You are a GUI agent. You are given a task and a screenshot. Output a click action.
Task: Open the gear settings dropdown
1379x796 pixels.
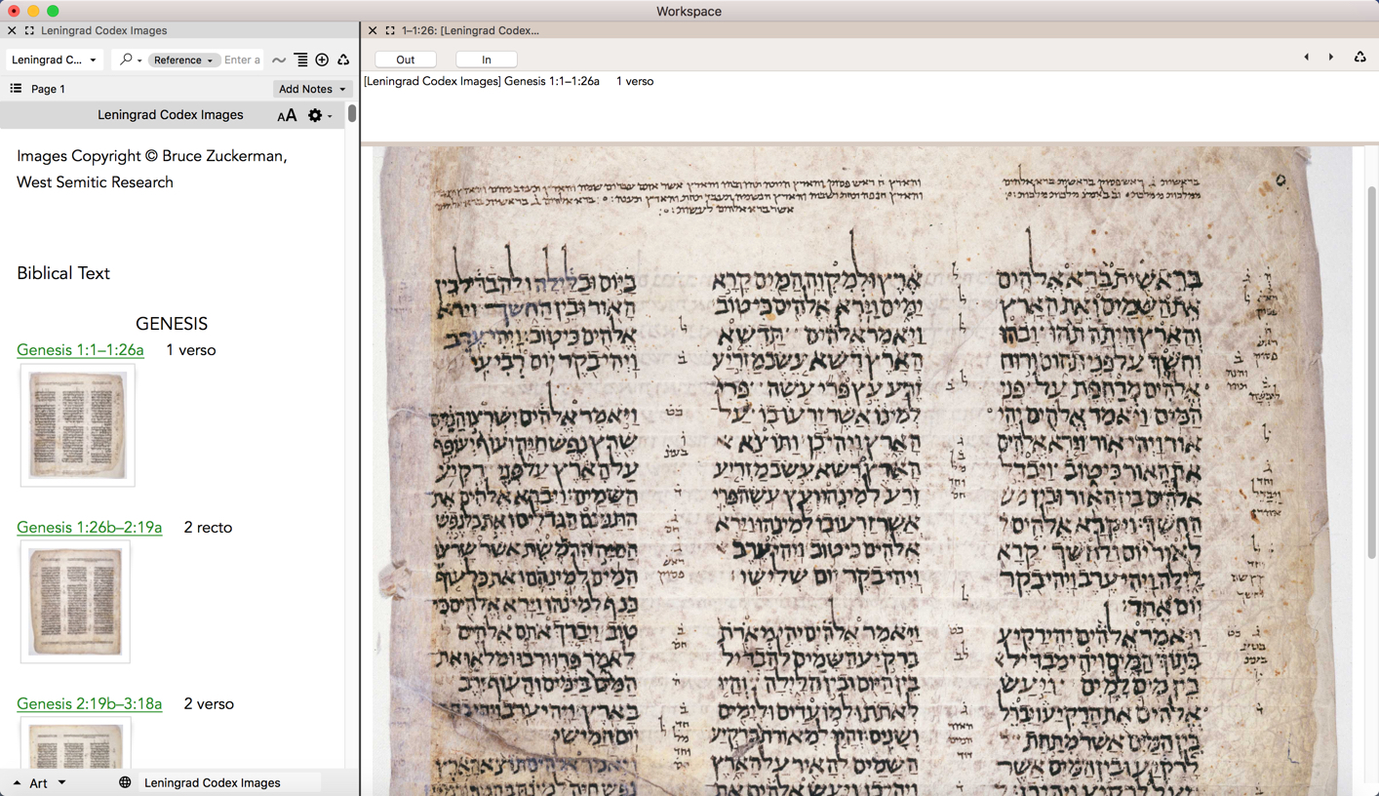319,116
